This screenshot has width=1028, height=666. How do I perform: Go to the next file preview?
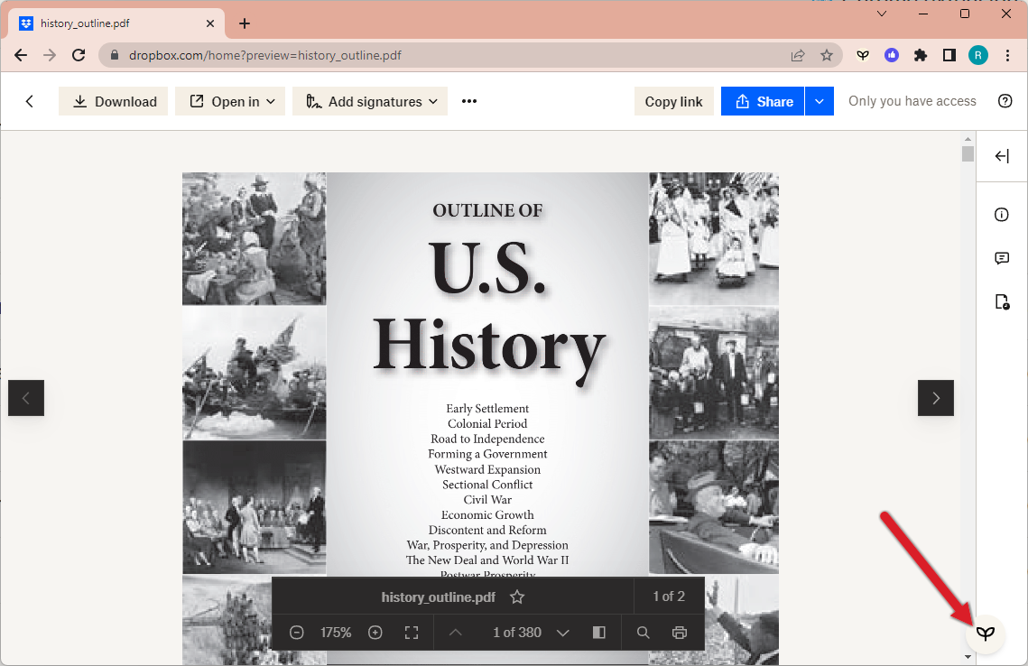coord(935,398)
